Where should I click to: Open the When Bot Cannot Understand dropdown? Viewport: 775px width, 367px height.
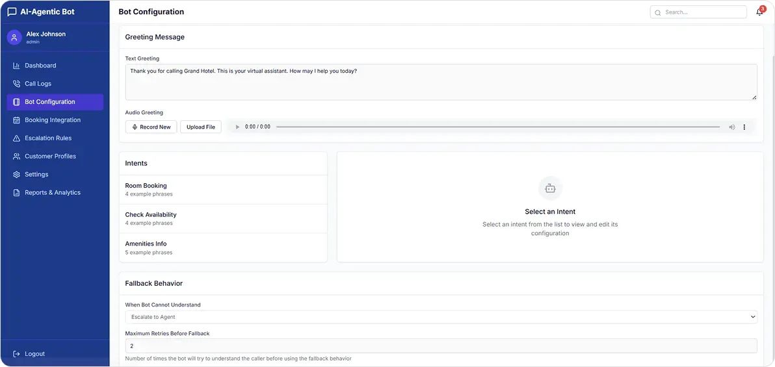441,317
